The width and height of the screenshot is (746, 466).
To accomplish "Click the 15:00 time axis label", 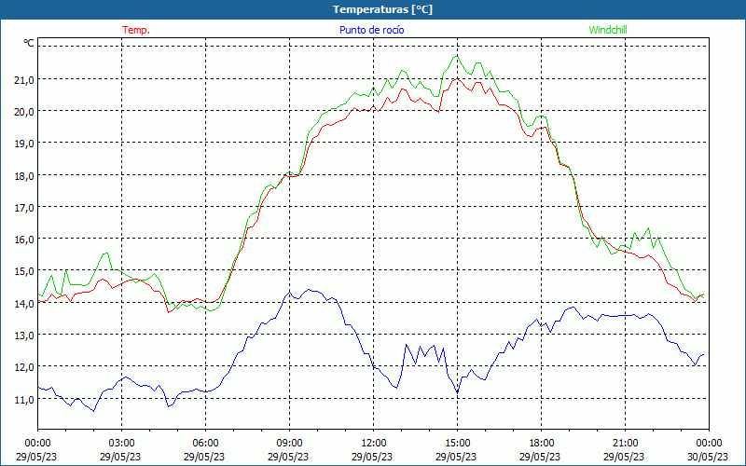I will coord(458,444).
